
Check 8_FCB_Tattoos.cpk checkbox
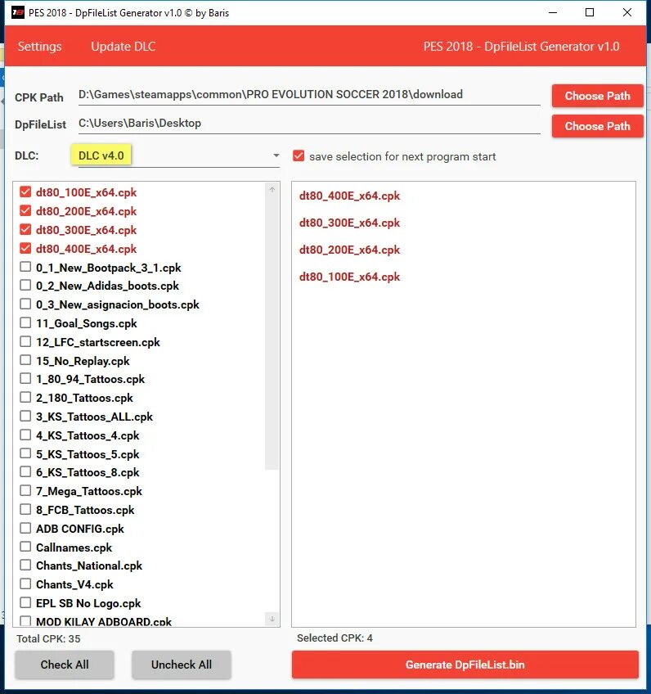pyautogui.click(x=25, y=509)
